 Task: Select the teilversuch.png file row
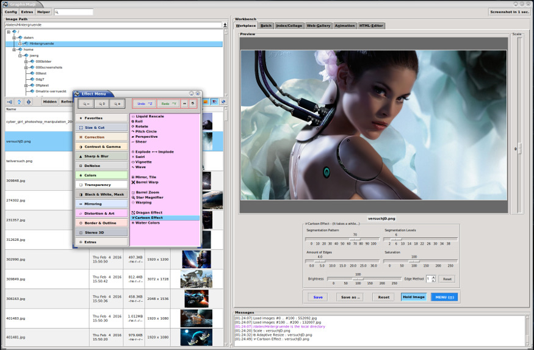(x=114, y=161)
